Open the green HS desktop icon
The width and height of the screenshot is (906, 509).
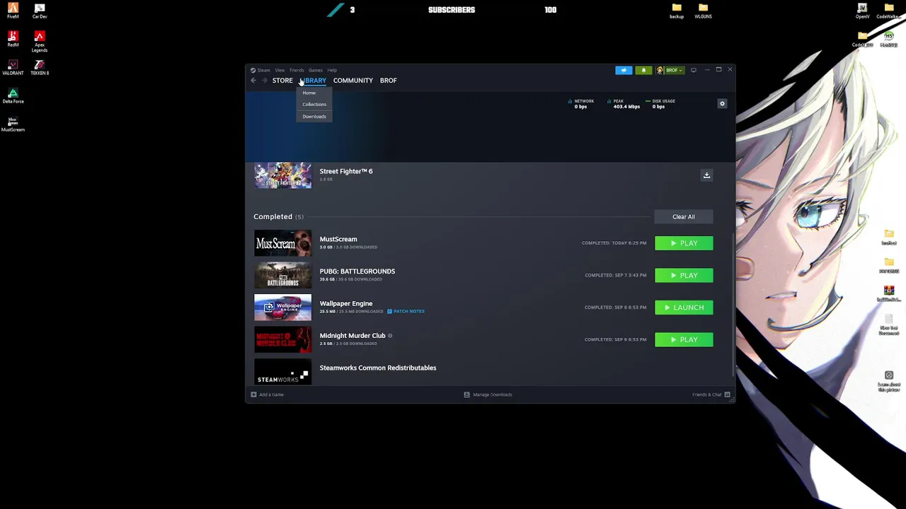click(888, 39)
